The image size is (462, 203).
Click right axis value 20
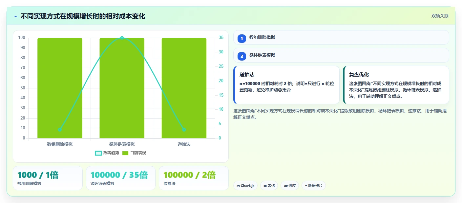tap(221, 81)
